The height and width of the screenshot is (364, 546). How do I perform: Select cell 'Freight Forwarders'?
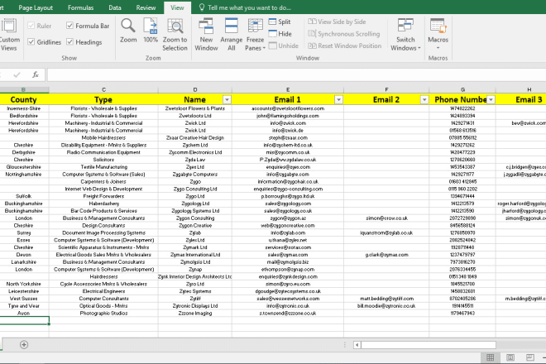tap(103, 196)
